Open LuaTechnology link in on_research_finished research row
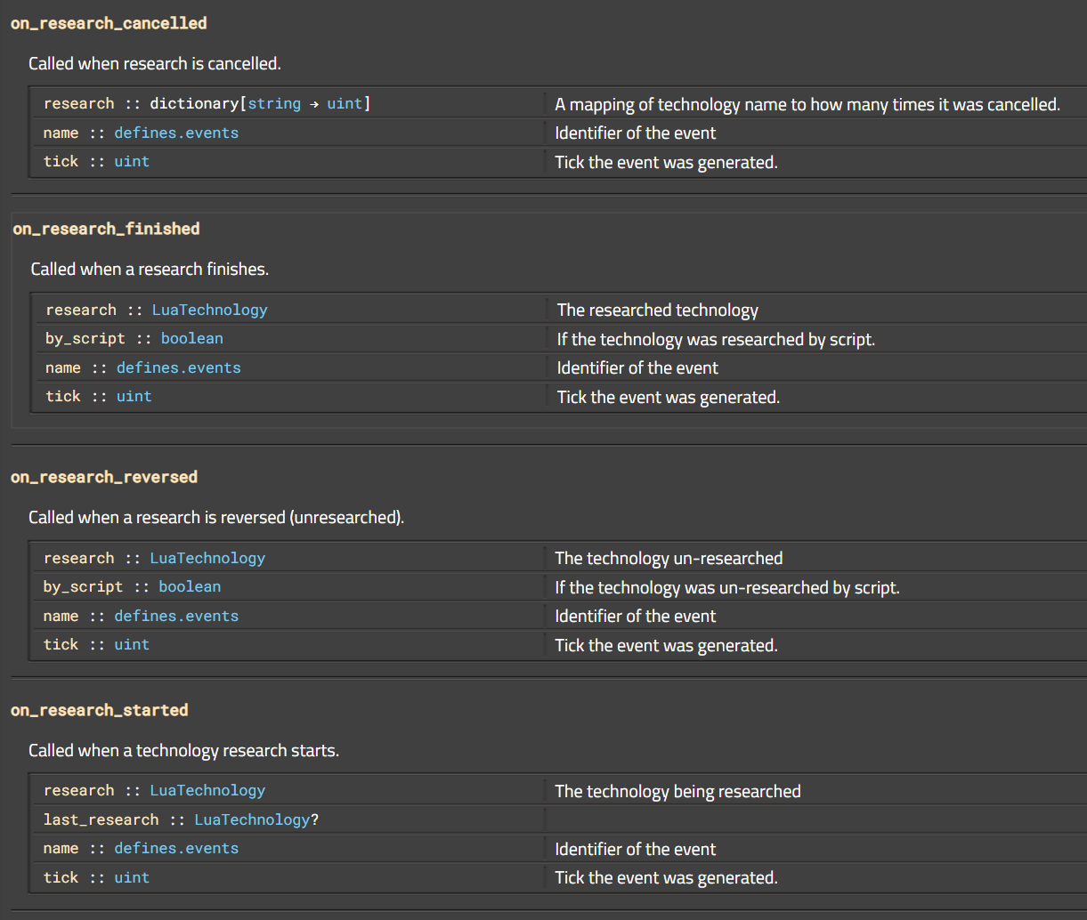The height and width of the screenshot is (920, 1087). tap(210, 310)
